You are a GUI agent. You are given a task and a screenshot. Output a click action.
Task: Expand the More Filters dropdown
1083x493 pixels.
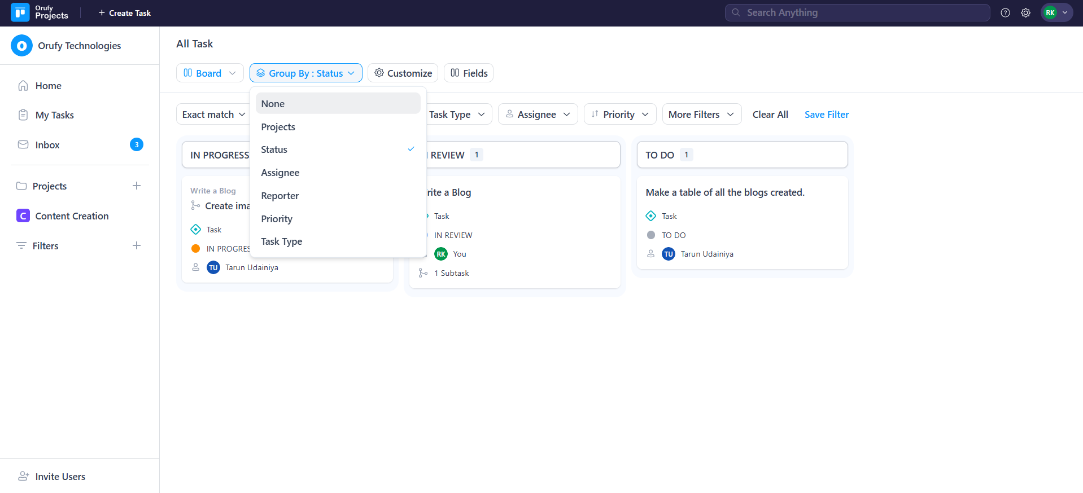[x=701, y=115]
